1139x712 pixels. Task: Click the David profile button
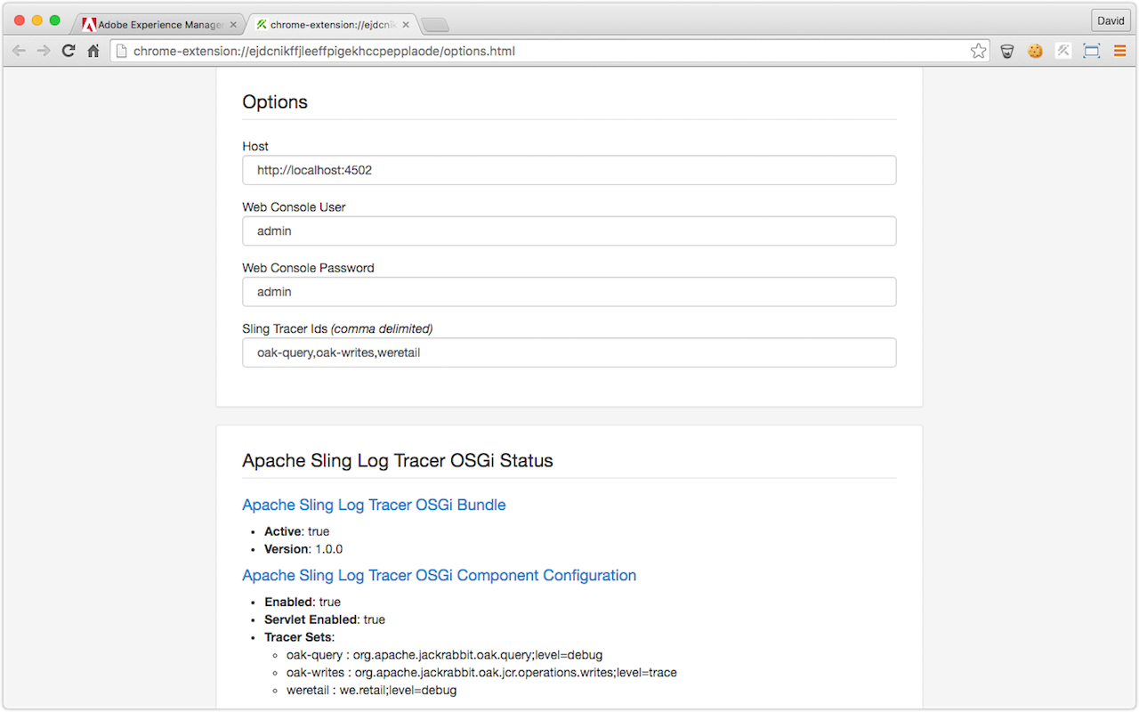(1111, 20)
